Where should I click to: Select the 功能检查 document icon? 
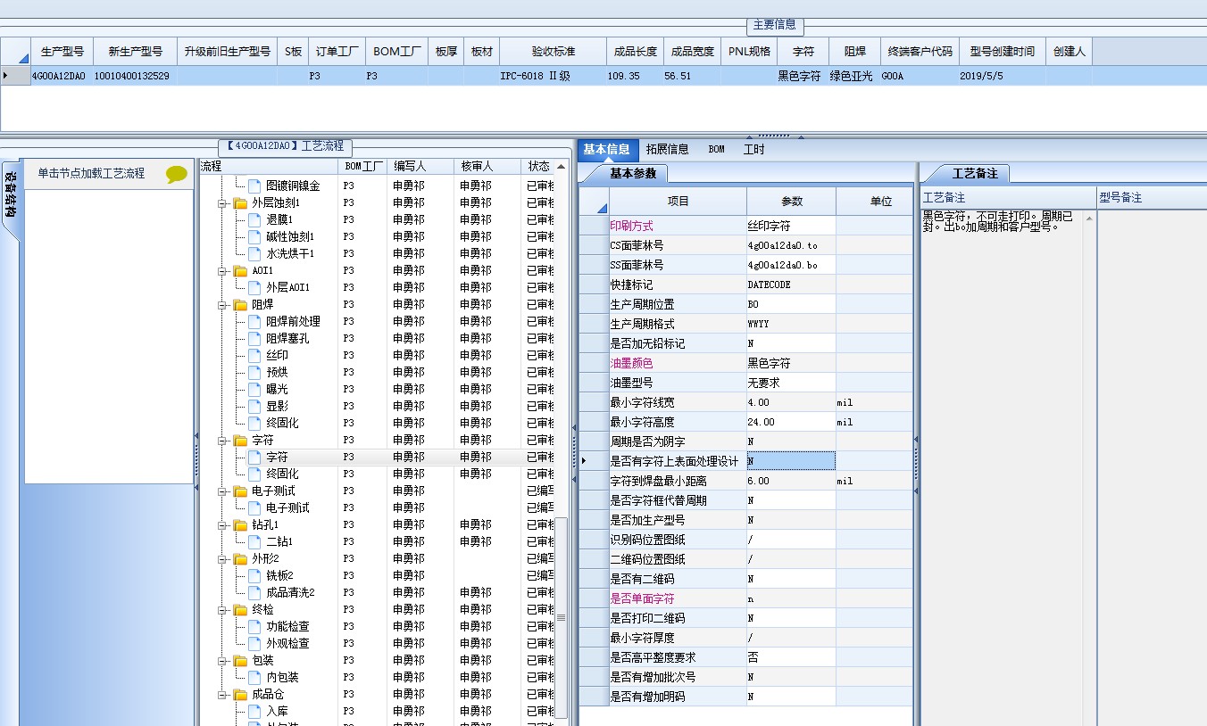click(x=254, y=626)
